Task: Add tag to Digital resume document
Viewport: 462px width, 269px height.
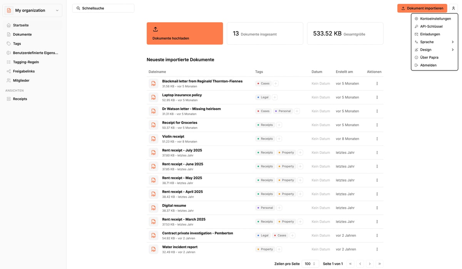Action: coord(279,208)
